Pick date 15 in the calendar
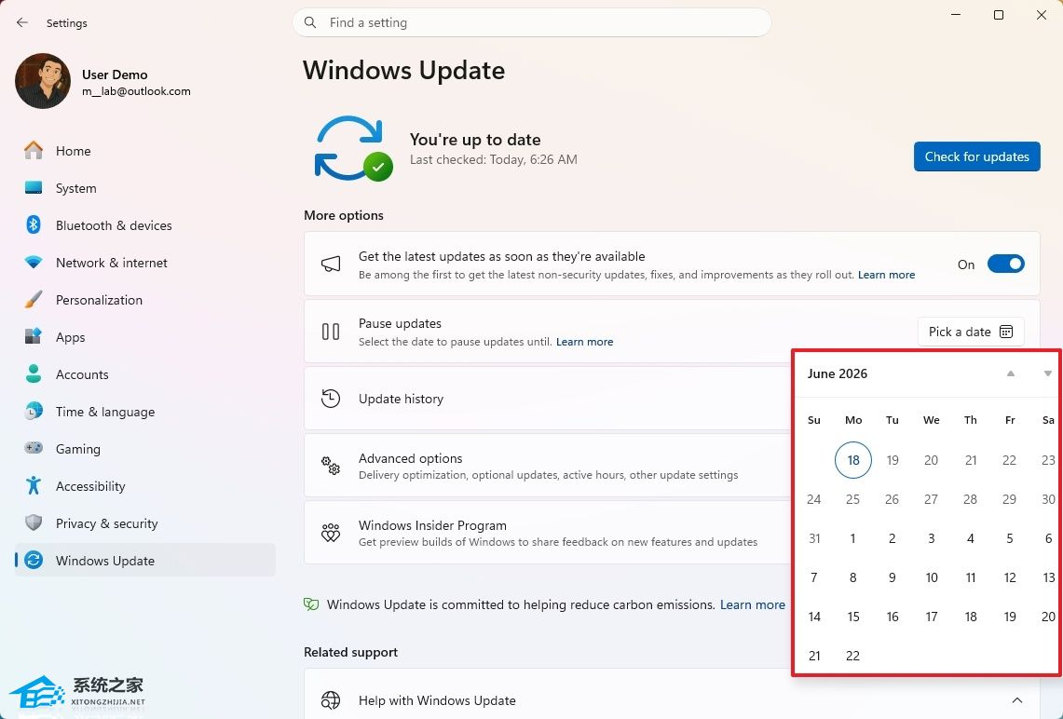Image resolution: width=1063 pixels, height=719 pixels. click(852, 617)
